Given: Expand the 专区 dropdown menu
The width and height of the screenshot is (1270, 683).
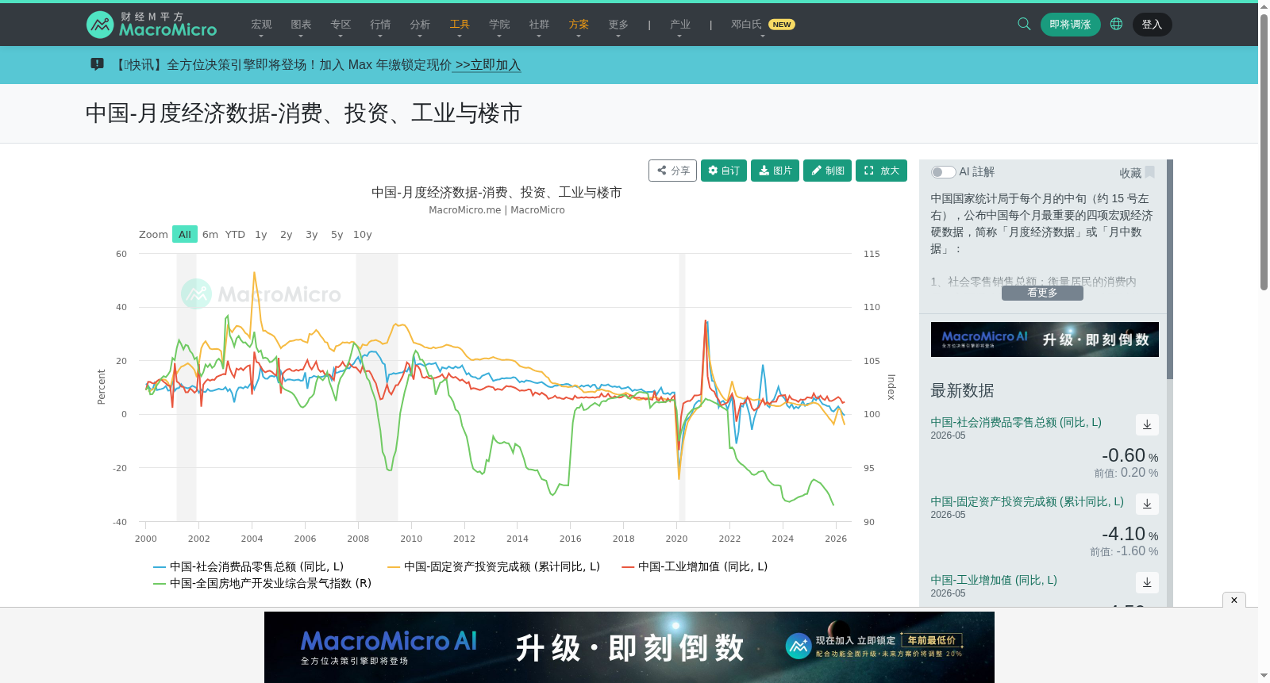Looking at the screenshot, I should click(x=341, y=25).
